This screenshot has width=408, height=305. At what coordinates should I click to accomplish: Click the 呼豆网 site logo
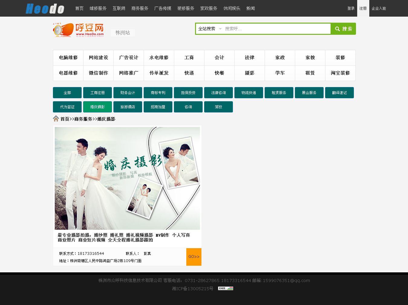point(78,30)
